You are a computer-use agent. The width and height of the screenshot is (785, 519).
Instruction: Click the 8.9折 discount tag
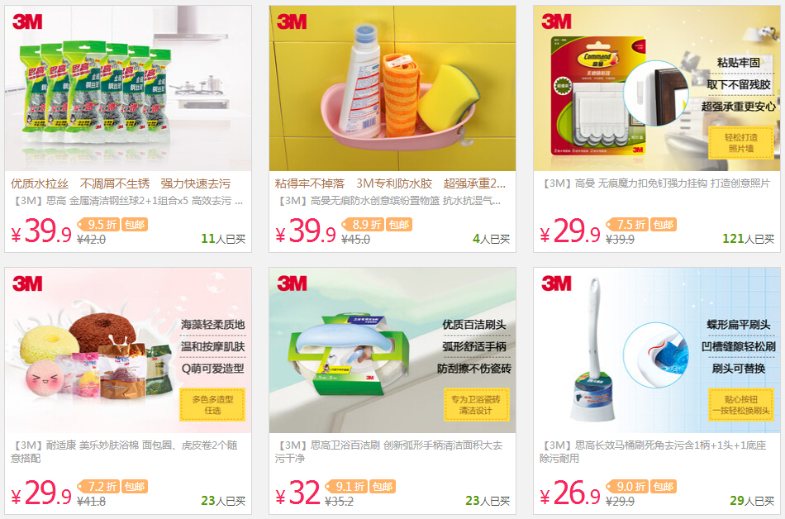click(363, 224)
